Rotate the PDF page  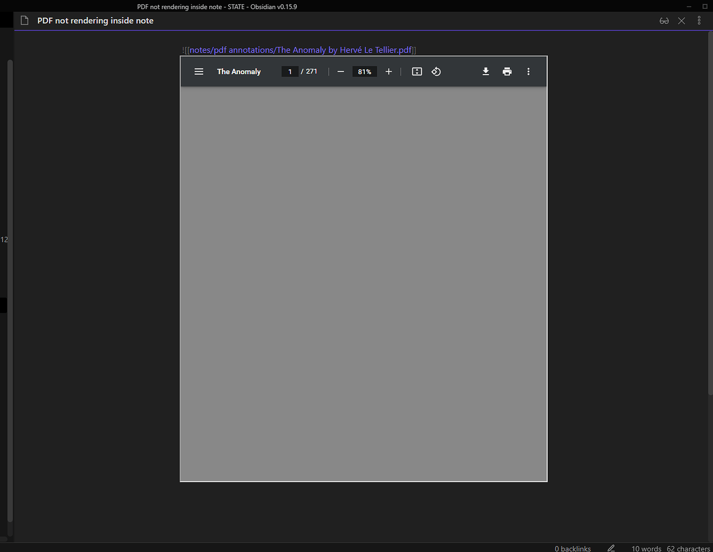[x=436, y=71]
